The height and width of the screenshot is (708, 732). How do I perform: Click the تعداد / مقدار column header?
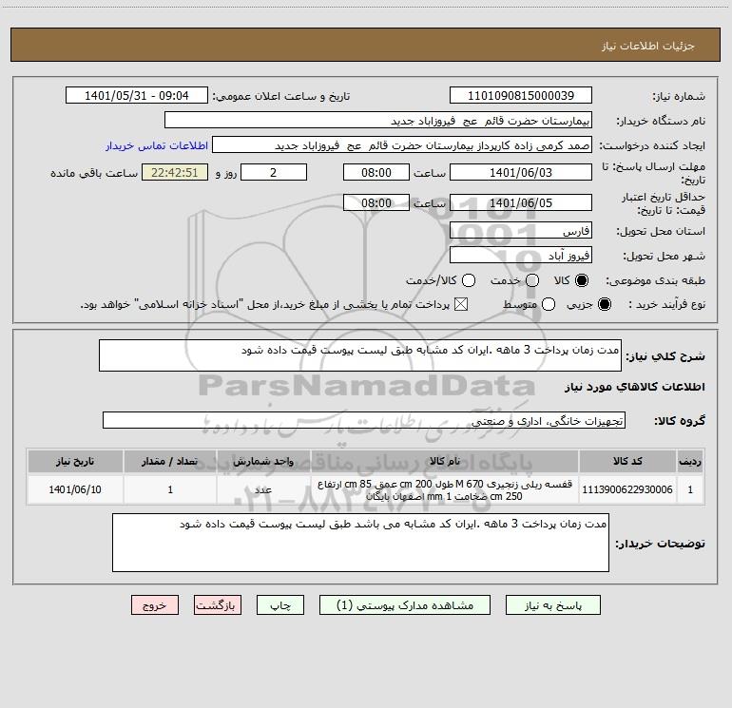click(x=170, y=461)
